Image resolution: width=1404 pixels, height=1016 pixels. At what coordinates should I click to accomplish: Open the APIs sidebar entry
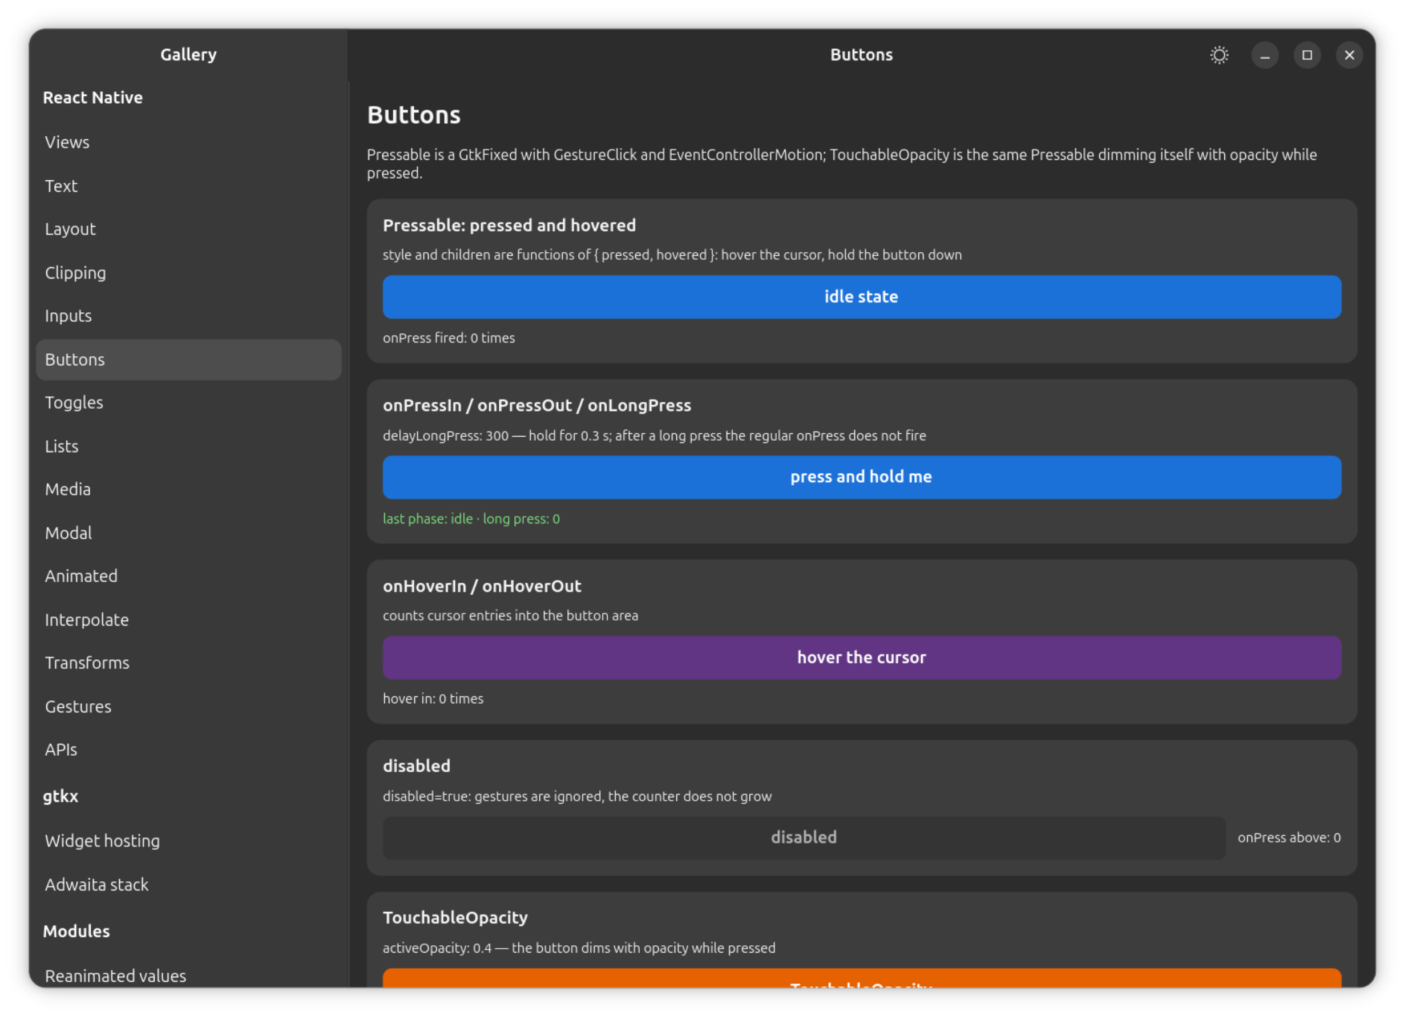click(x=189, y=750)
